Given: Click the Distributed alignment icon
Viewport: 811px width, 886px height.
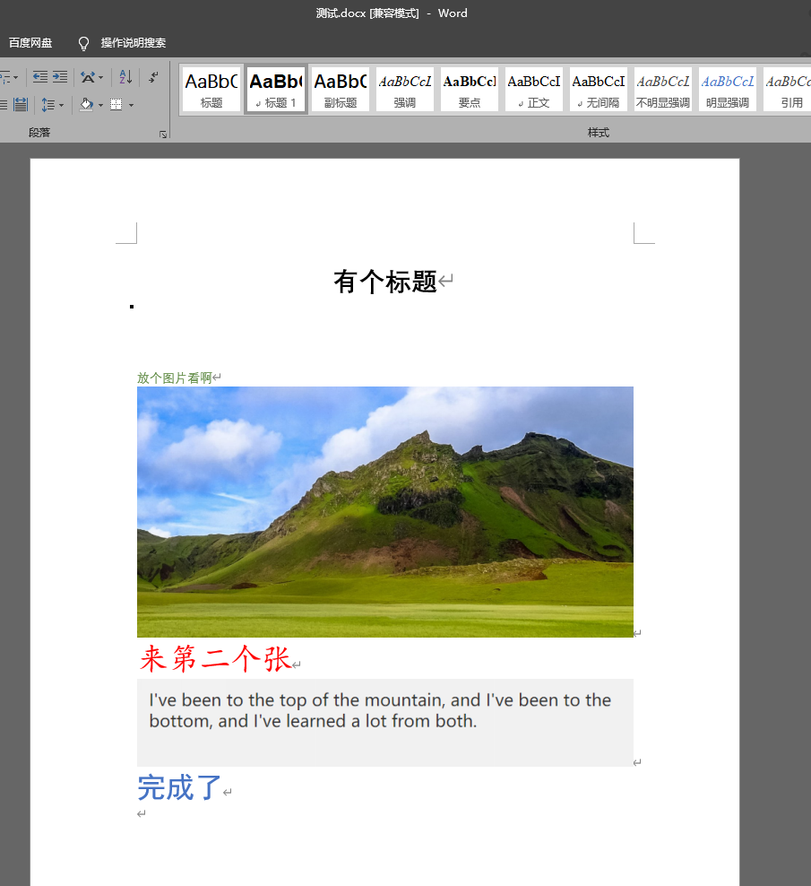Looking at the screenshot, I should [22, 103].
